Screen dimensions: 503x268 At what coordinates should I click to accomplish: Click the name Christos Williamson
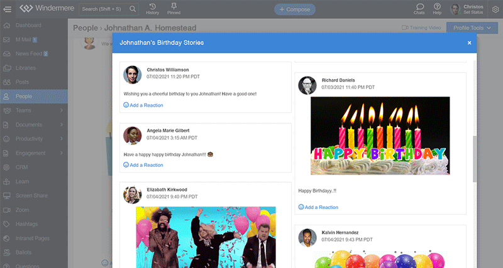coord(168,70)
